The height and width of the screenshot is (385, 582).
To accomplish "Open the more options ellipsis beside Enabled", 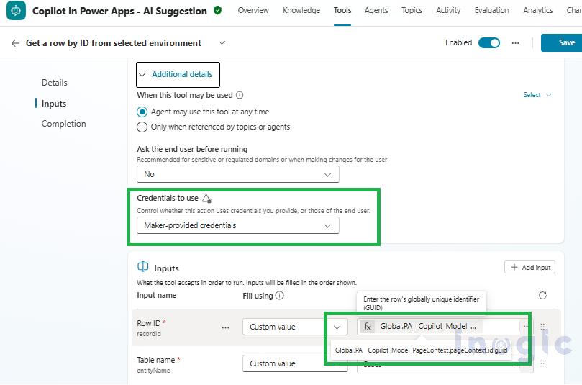I will pos(515,43).
